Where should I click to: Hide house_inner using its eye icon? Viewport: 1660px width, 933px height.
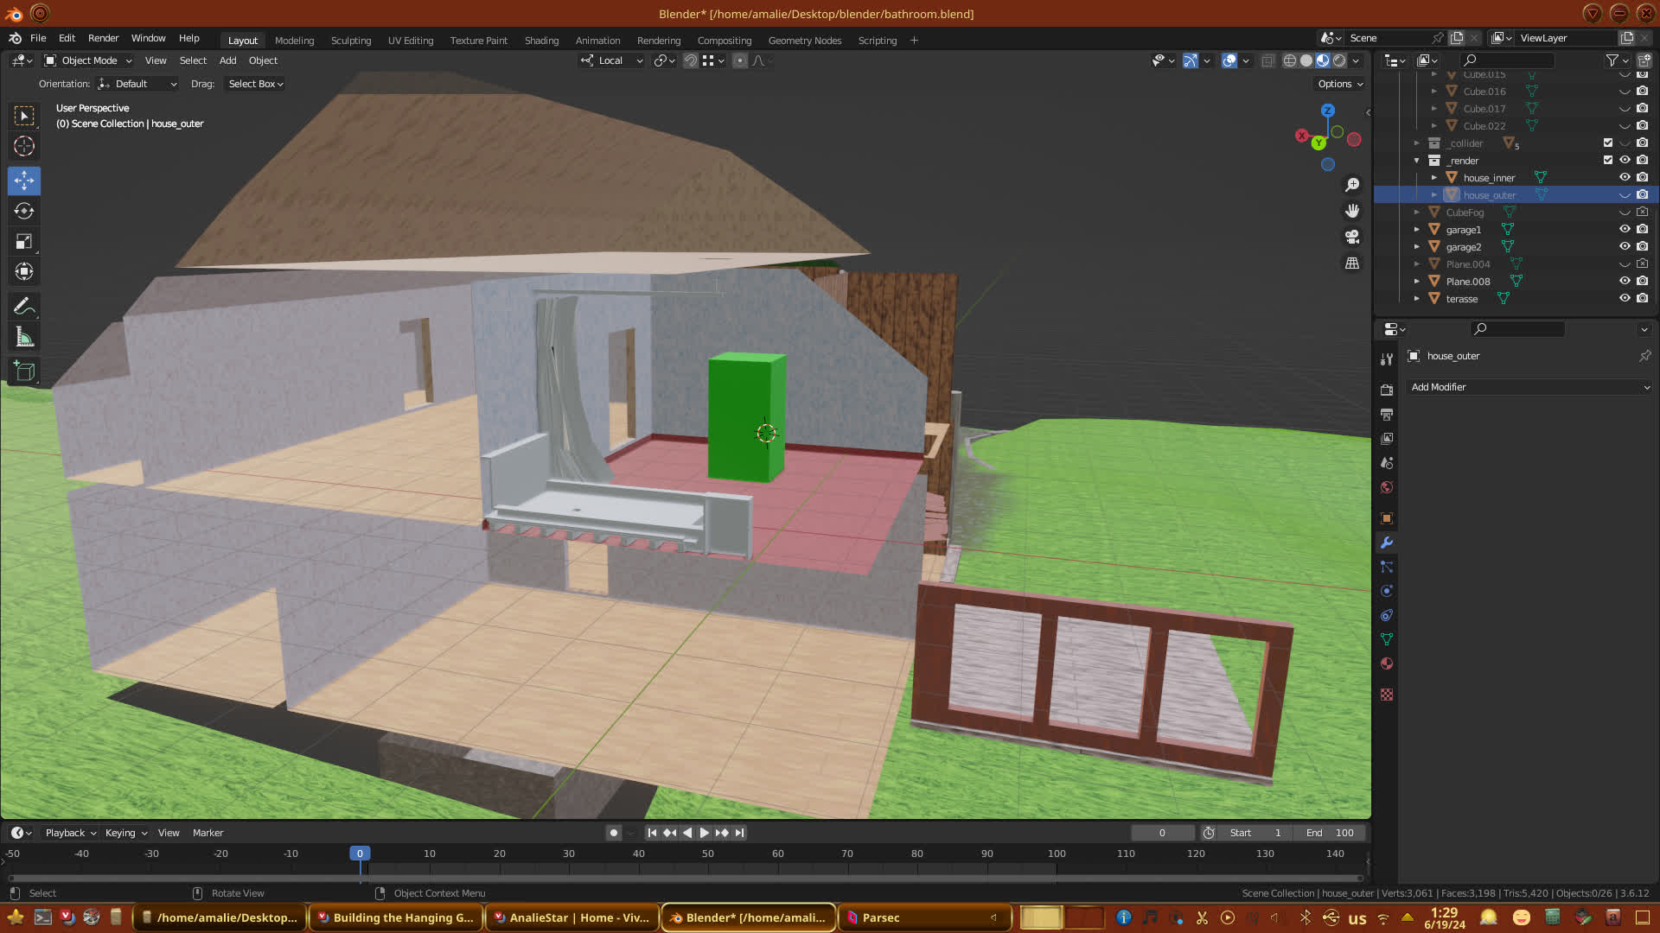coord(1625,177)
